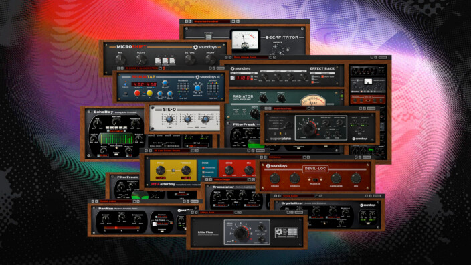The image size is (471, 265).
Task: Open SuperPlate preset name menu
Action: (289, 108)
